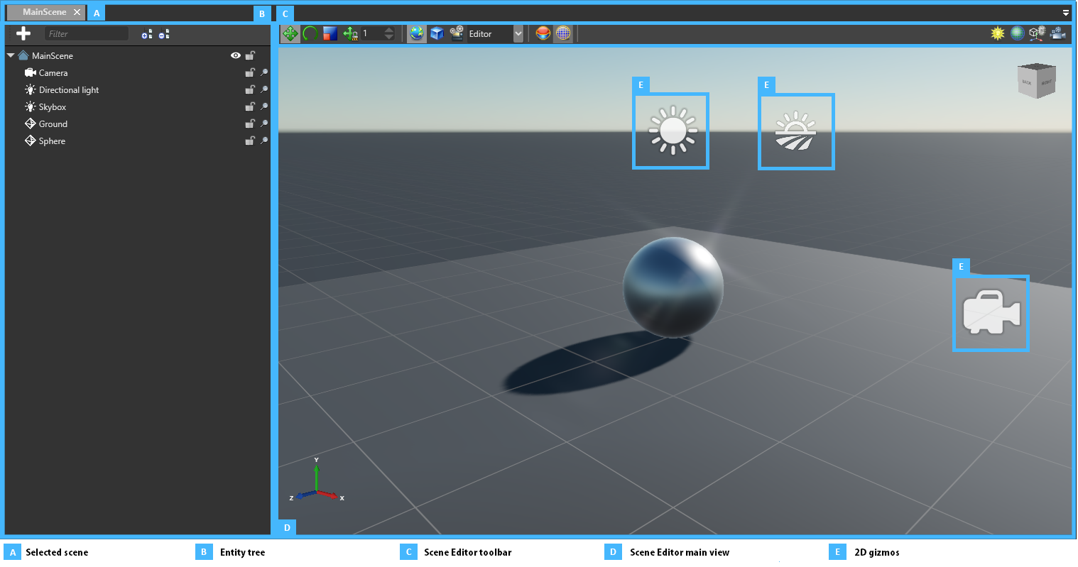Collapse the MainScene tree node
The width and height of the screenshot is (1078, 567).
(11, 55)
